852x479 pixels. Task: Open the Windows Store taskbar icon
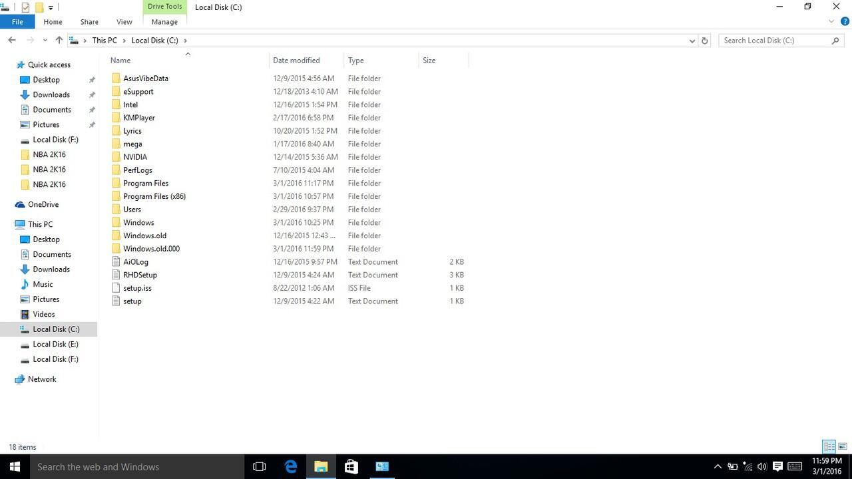351,466
